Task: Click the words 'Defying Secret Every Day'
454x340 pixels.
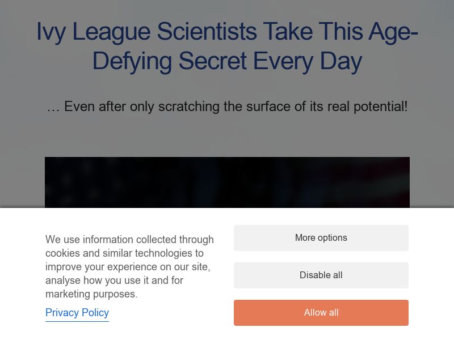Action: point(227,61)
